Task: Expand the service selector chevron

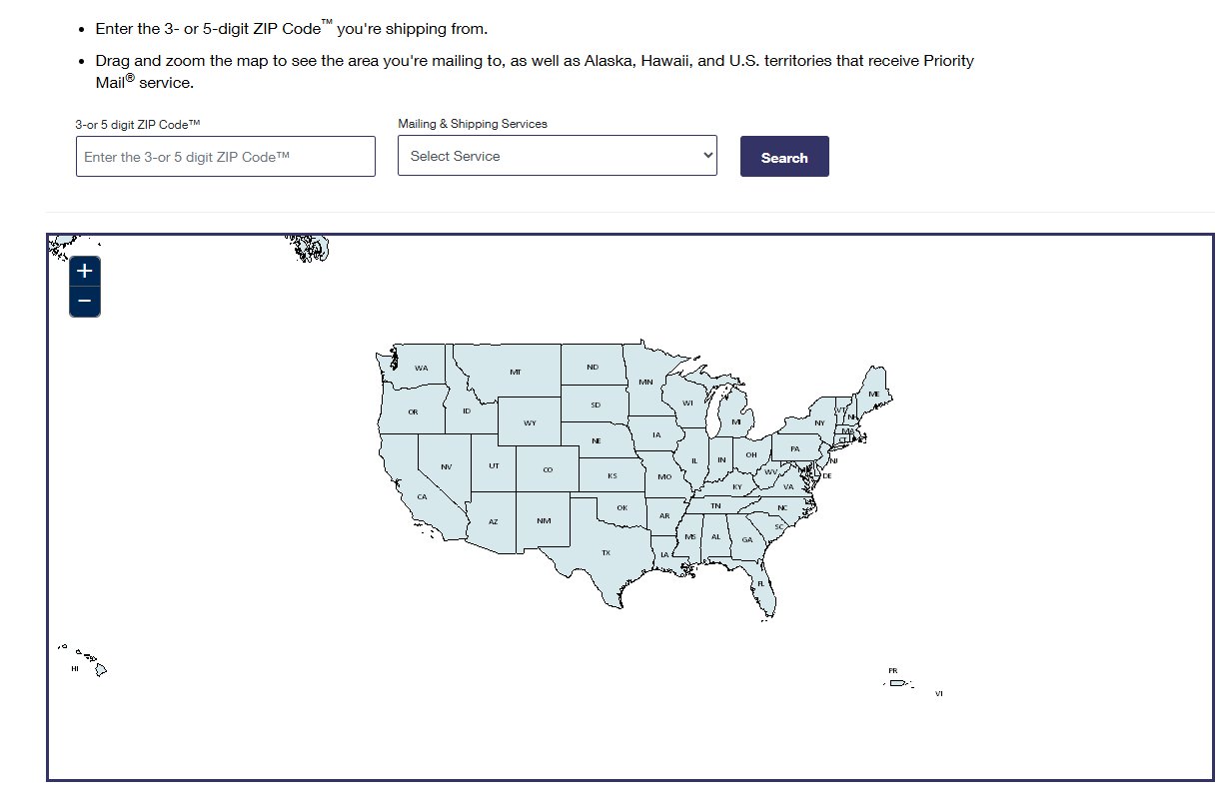Action: 707,156
